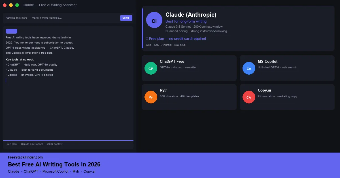Viewport: 340px width, 178px height.
Task: Click '2K words/mo · marketing copy' text
Action: coord(277,96)
